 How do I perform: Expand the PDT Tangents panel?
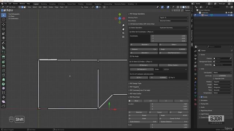click(134, 87)
